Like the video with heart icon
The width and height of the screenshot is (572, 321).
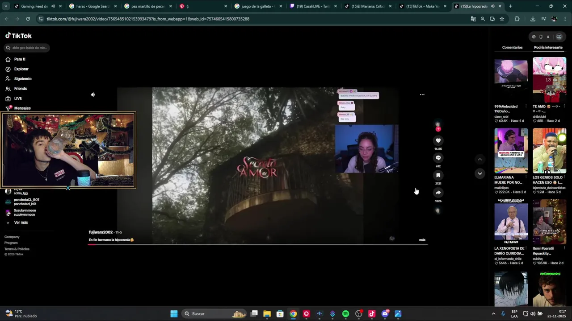point(438,140)
